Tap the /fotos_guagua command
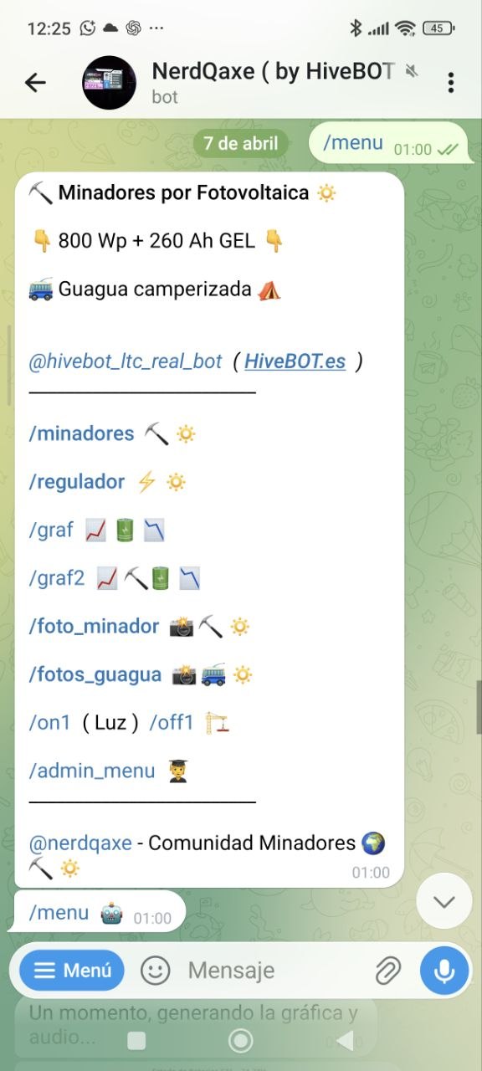Image resolution: width=482 pixels, height=1071 pixels. click(95, 674)
